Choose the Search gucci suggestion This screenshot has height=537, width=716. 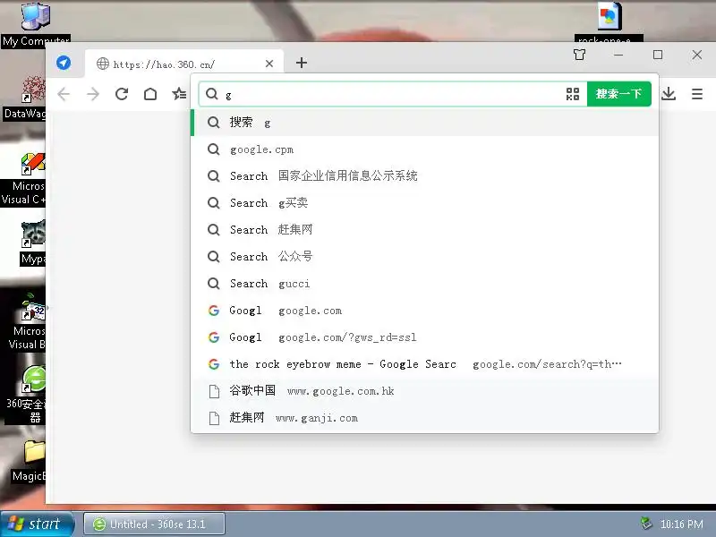[424, 284]
